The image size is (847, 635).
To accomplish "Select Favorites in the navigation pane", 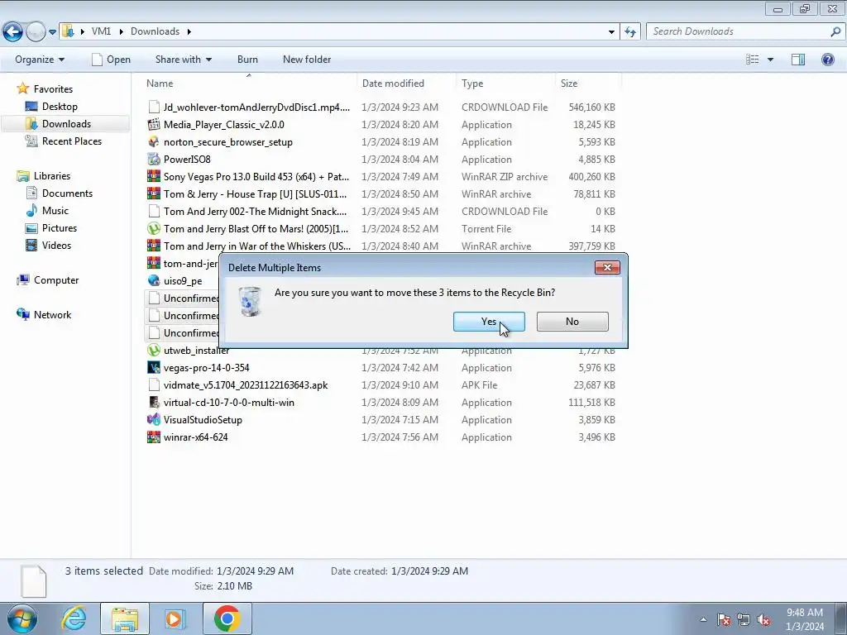I will [x=53, y=89].
